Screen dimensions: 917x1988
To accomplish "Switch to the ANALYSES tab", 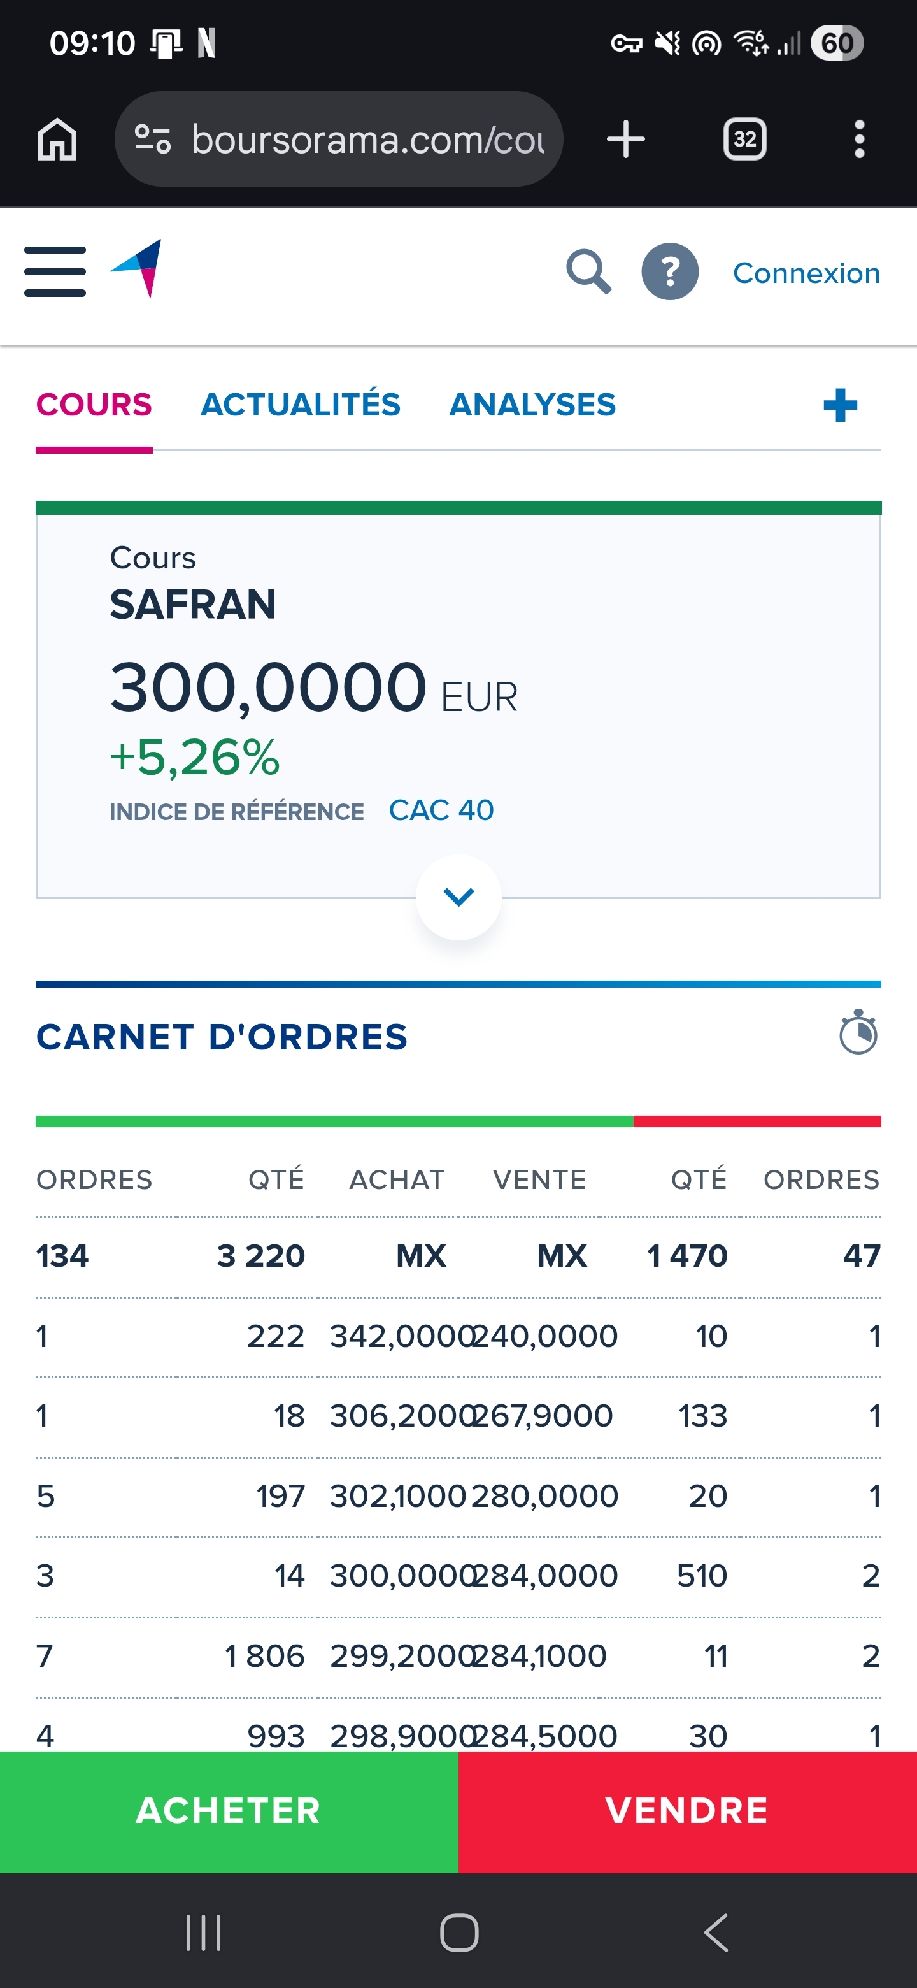I will [533, 405].
